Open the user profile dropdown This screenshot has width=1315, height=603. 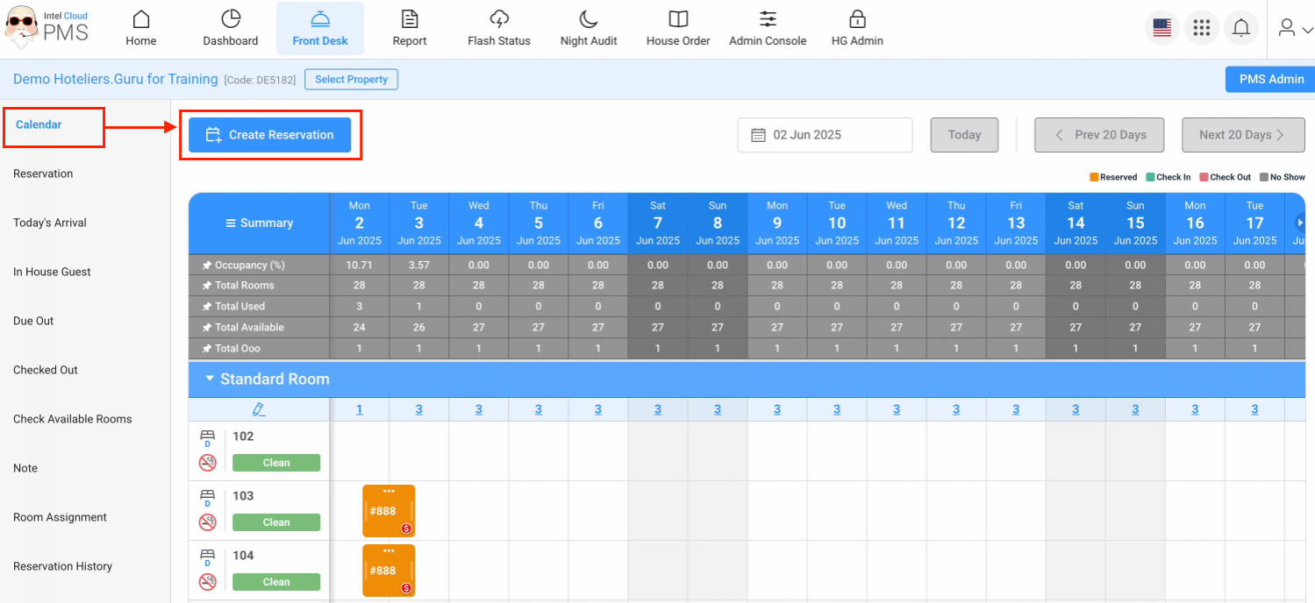1294,28
